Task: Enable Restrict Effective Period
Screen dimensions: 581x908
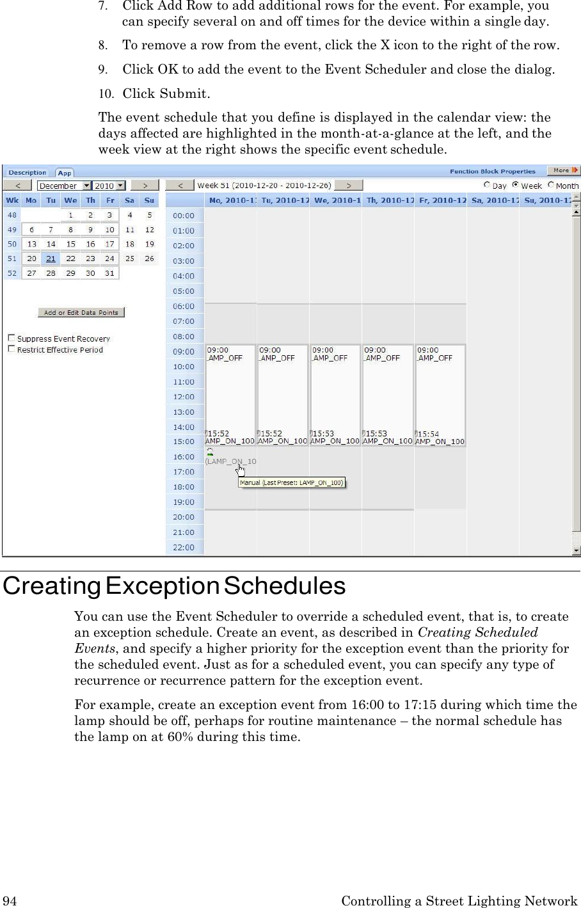Action: click(12, 349)
